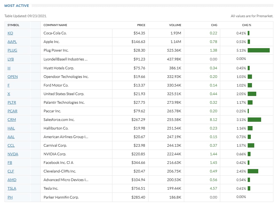278x206 pixels.
Task: Open the CLF ticker link
Action: 11,171
